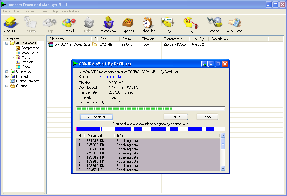The width and height of the screenshot is (287, 196).
Task: Click the Hide details button
Action: [96, 117]
